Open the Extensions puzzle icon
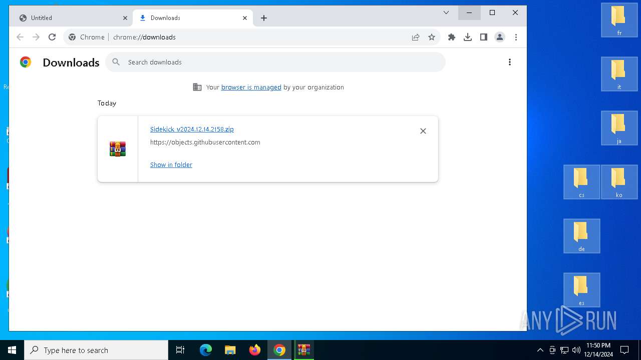This screenshot has width=641, height=360. point(452,37)
